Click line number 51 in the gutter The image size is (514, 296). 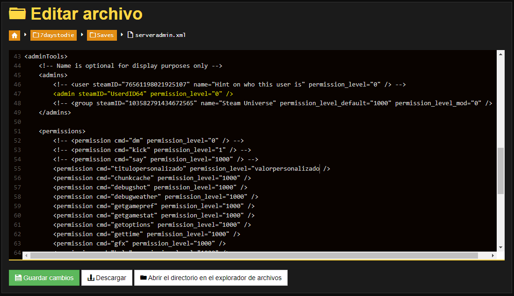coord(17,131)
